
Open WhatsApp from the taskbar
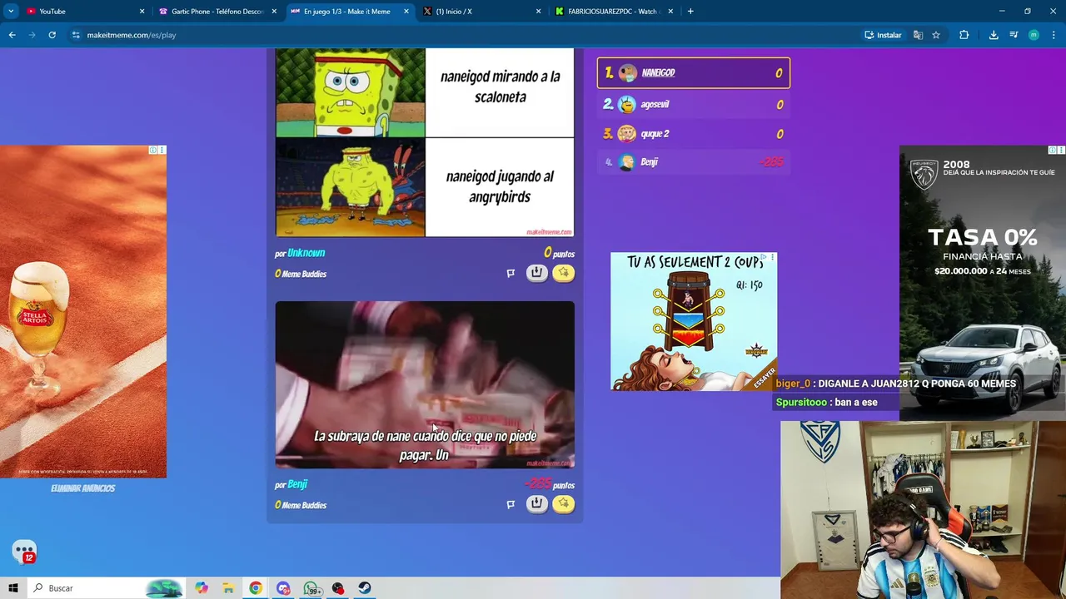tap(311, 588)
